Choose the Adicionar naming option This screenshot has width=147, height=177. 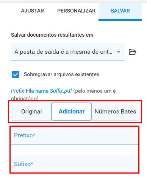pyautogui.click(x=72, y=112)
